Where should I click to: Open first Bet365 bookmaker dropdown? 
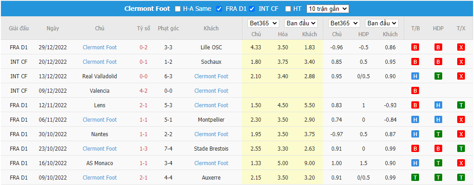pos(263,23)
